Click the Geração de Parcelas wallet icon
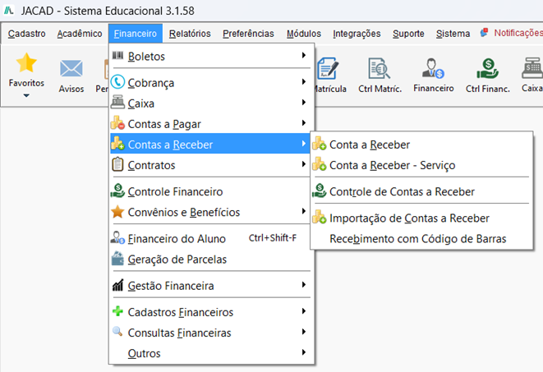Viewport: 543px width, 372px height. coord(117,259)
